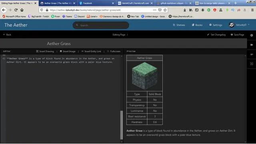Close the Facebook tab
This screenshot has width=256, height=144.
pyautogui.click(x=113, y=3)
